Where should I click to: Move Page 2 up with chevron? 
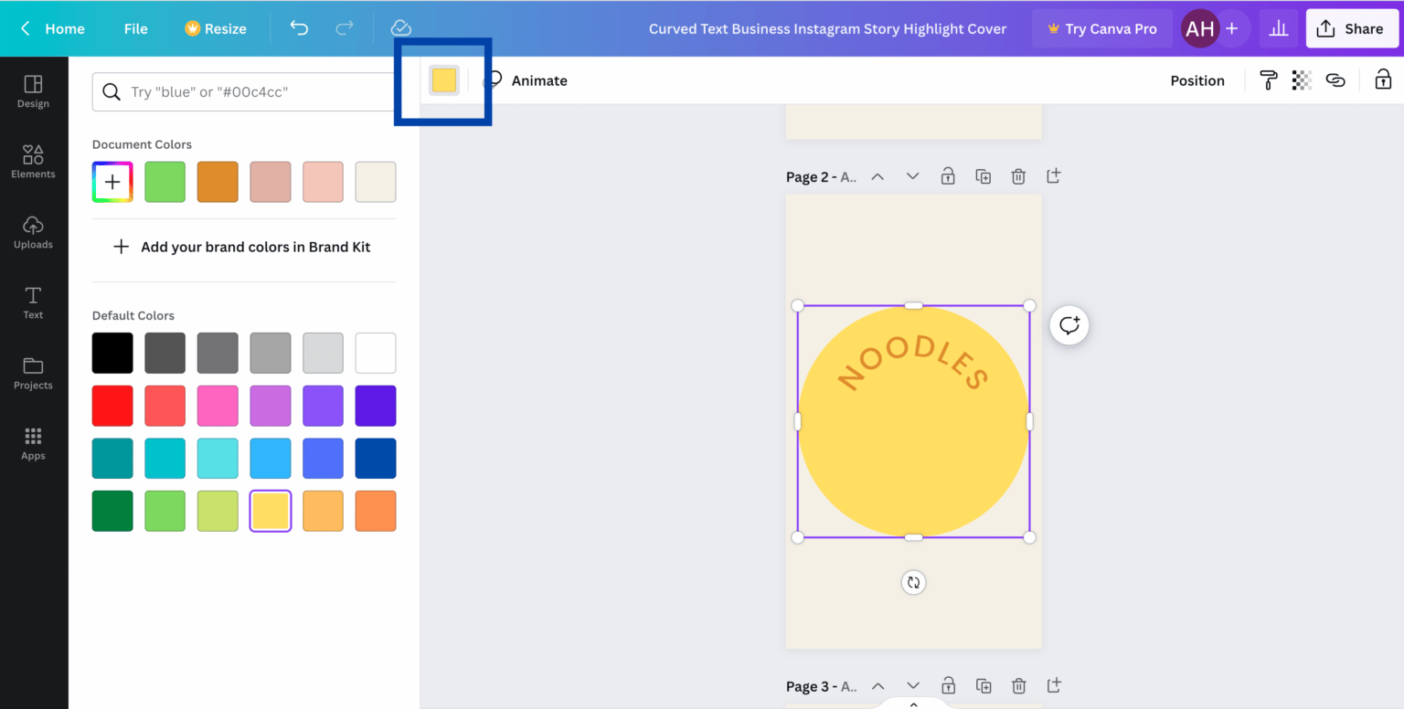tap(877, 176)
